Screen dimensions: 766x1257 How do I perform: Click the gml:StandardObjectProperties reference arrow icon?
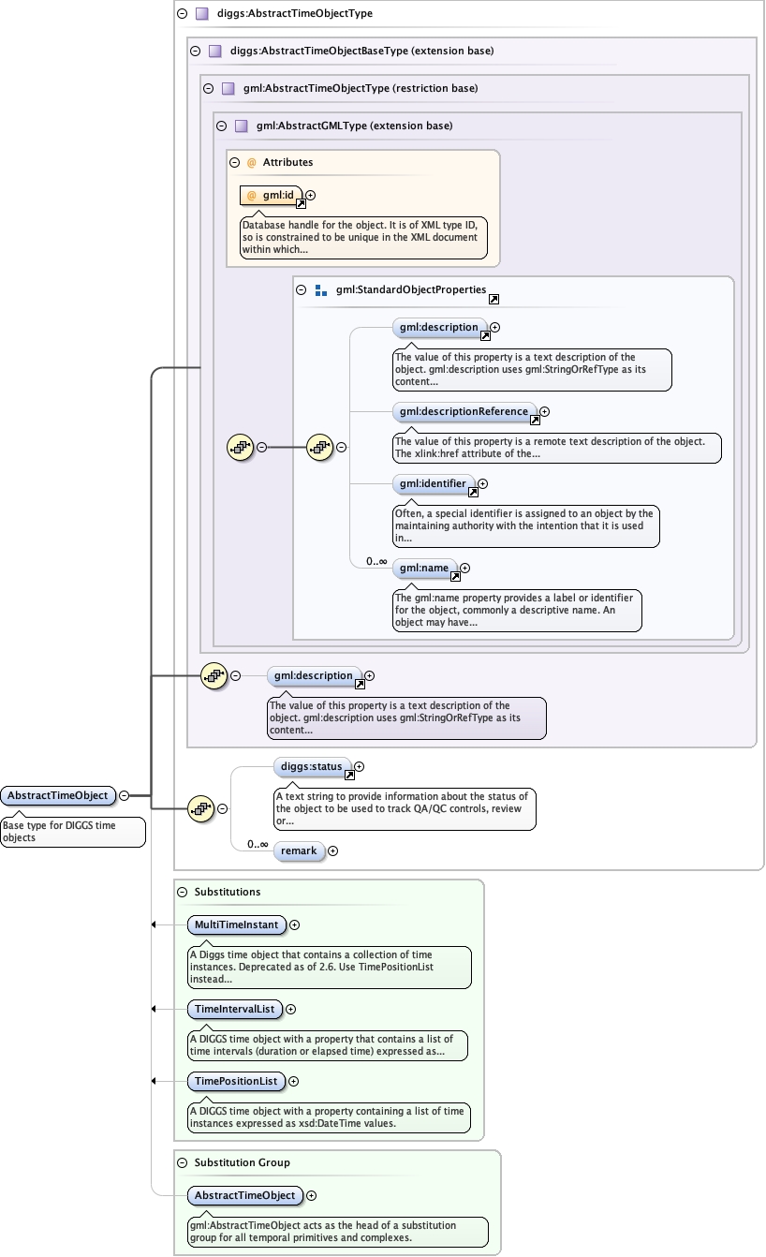click(x=493, y=299)
